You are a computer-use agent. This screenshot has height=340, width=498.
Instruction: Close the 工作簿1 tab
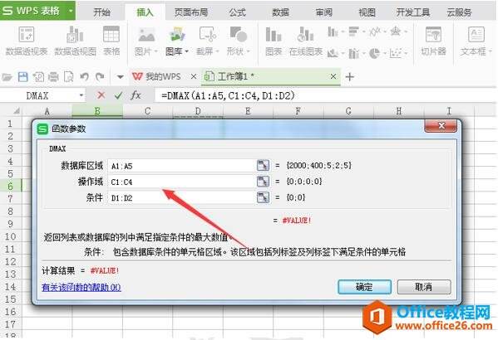tap(333, 76)
